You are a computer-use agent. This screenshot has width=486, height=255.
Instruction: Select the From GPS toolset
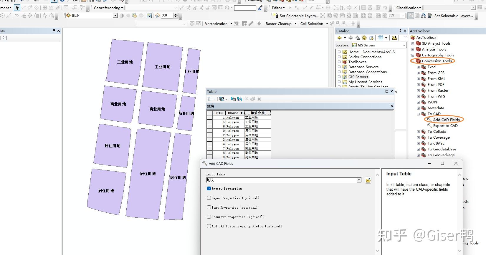[436, 73]
